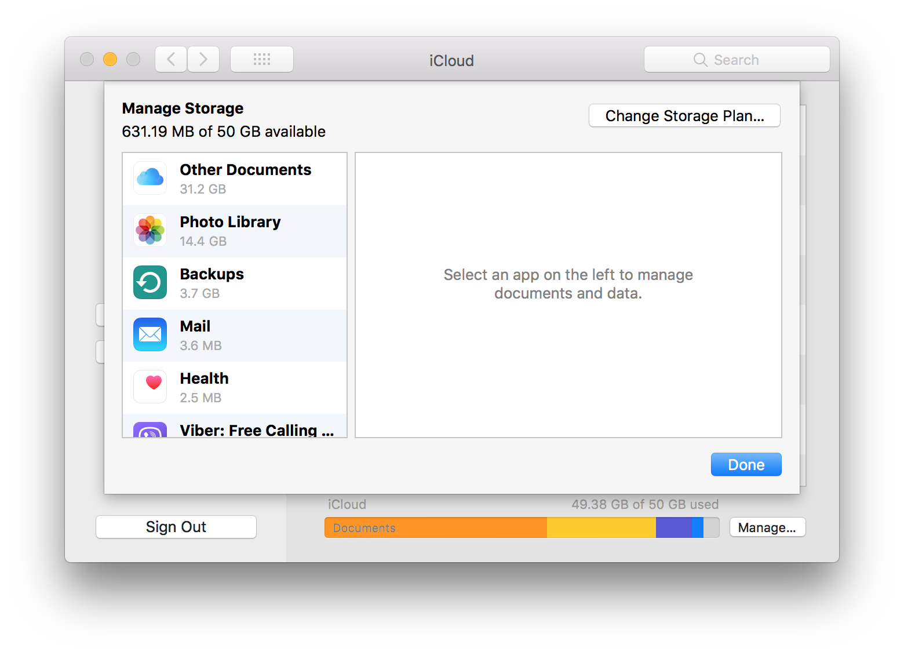Click the 31.2 GB size label

[x=203, y=189]
